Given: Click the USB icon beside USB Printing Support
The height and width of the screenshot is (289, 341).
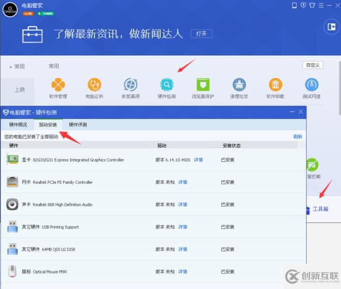Looking at the screenshot, I should tap(13, 226).
